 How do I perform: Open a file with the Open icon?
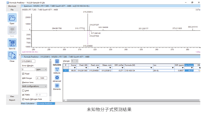[12, 18]
